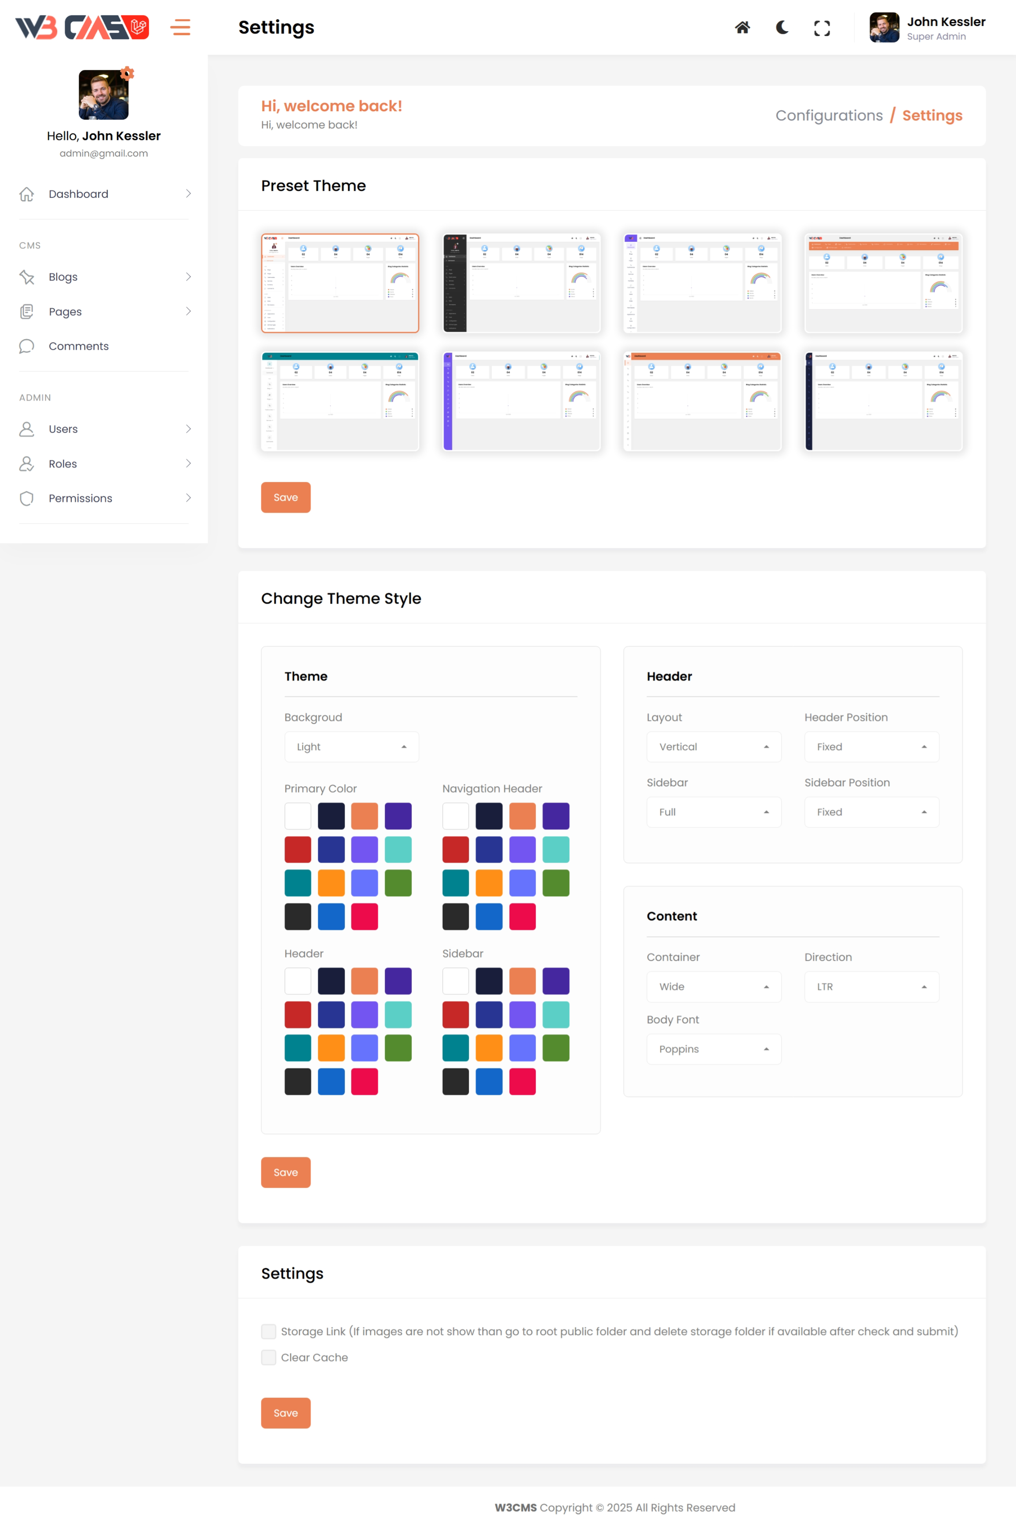Click the Permissions shield icon
This screenshot has width=1016, height=1528.
click(26, 498)
